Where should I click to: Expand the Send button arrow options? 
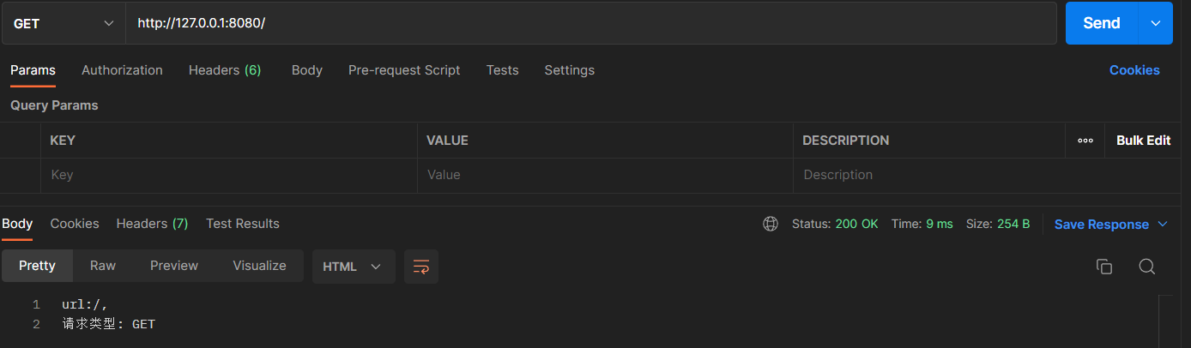[x=1155, y=23]
